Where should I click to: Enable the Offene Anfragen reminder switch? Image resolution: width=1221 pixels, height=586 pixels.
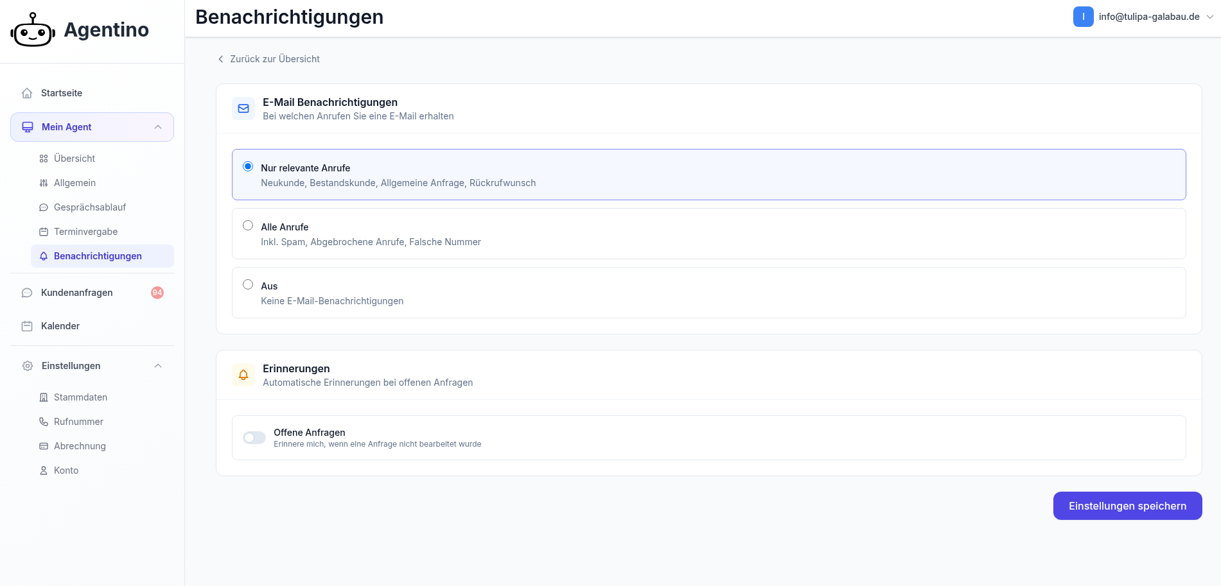[x=254, y=438]
